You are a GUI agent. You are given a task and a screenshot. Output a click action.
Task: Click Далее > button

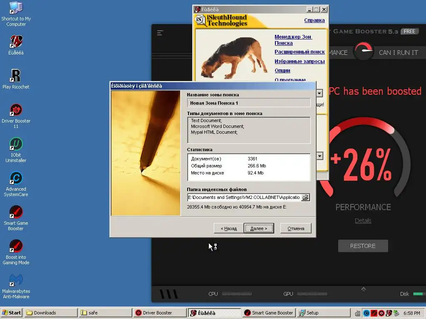point(259,228)
